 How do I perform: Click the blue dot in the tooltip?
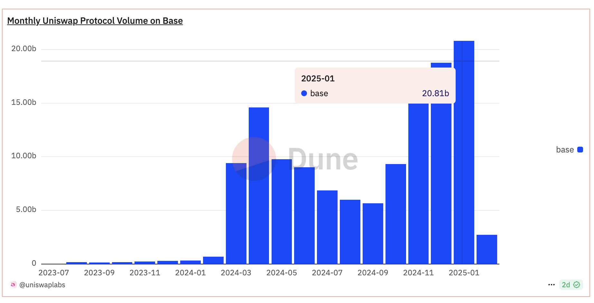pos(304,93)
